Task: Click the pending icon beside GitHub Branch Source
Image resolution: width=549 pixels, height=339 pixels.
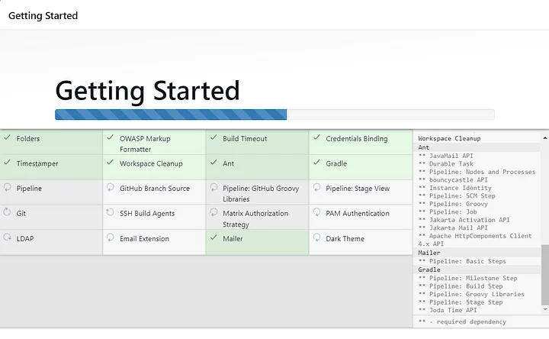Action: (x=111, y=188)
